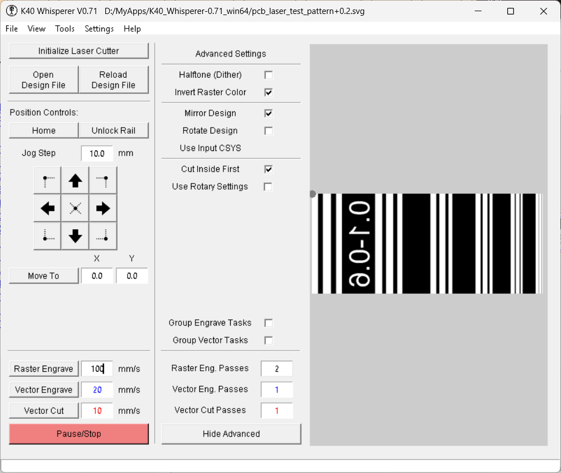Jog laser down with down arrow
The image size is (561, 473).
pos(76,236)
